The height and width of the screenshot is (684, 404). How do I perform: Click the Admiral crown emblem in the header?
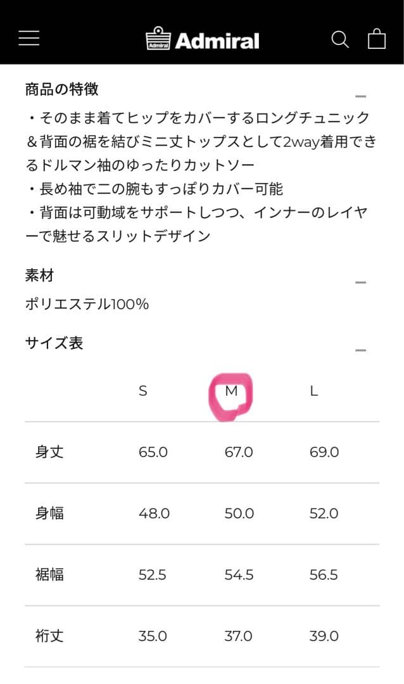coord(157,39)
